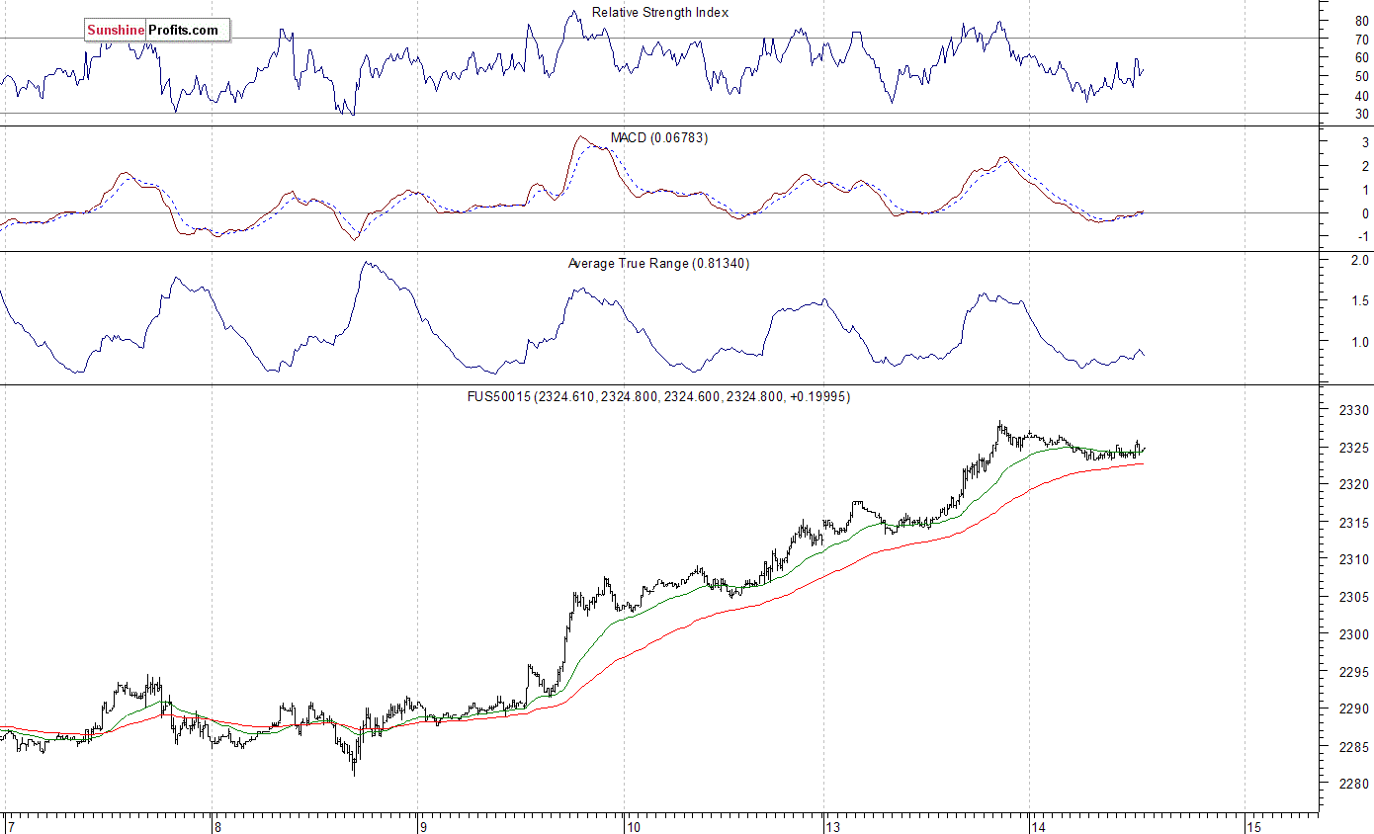Click MACD axis value -1
Screen dimensions: 1374x834
tap(1363, 237)
